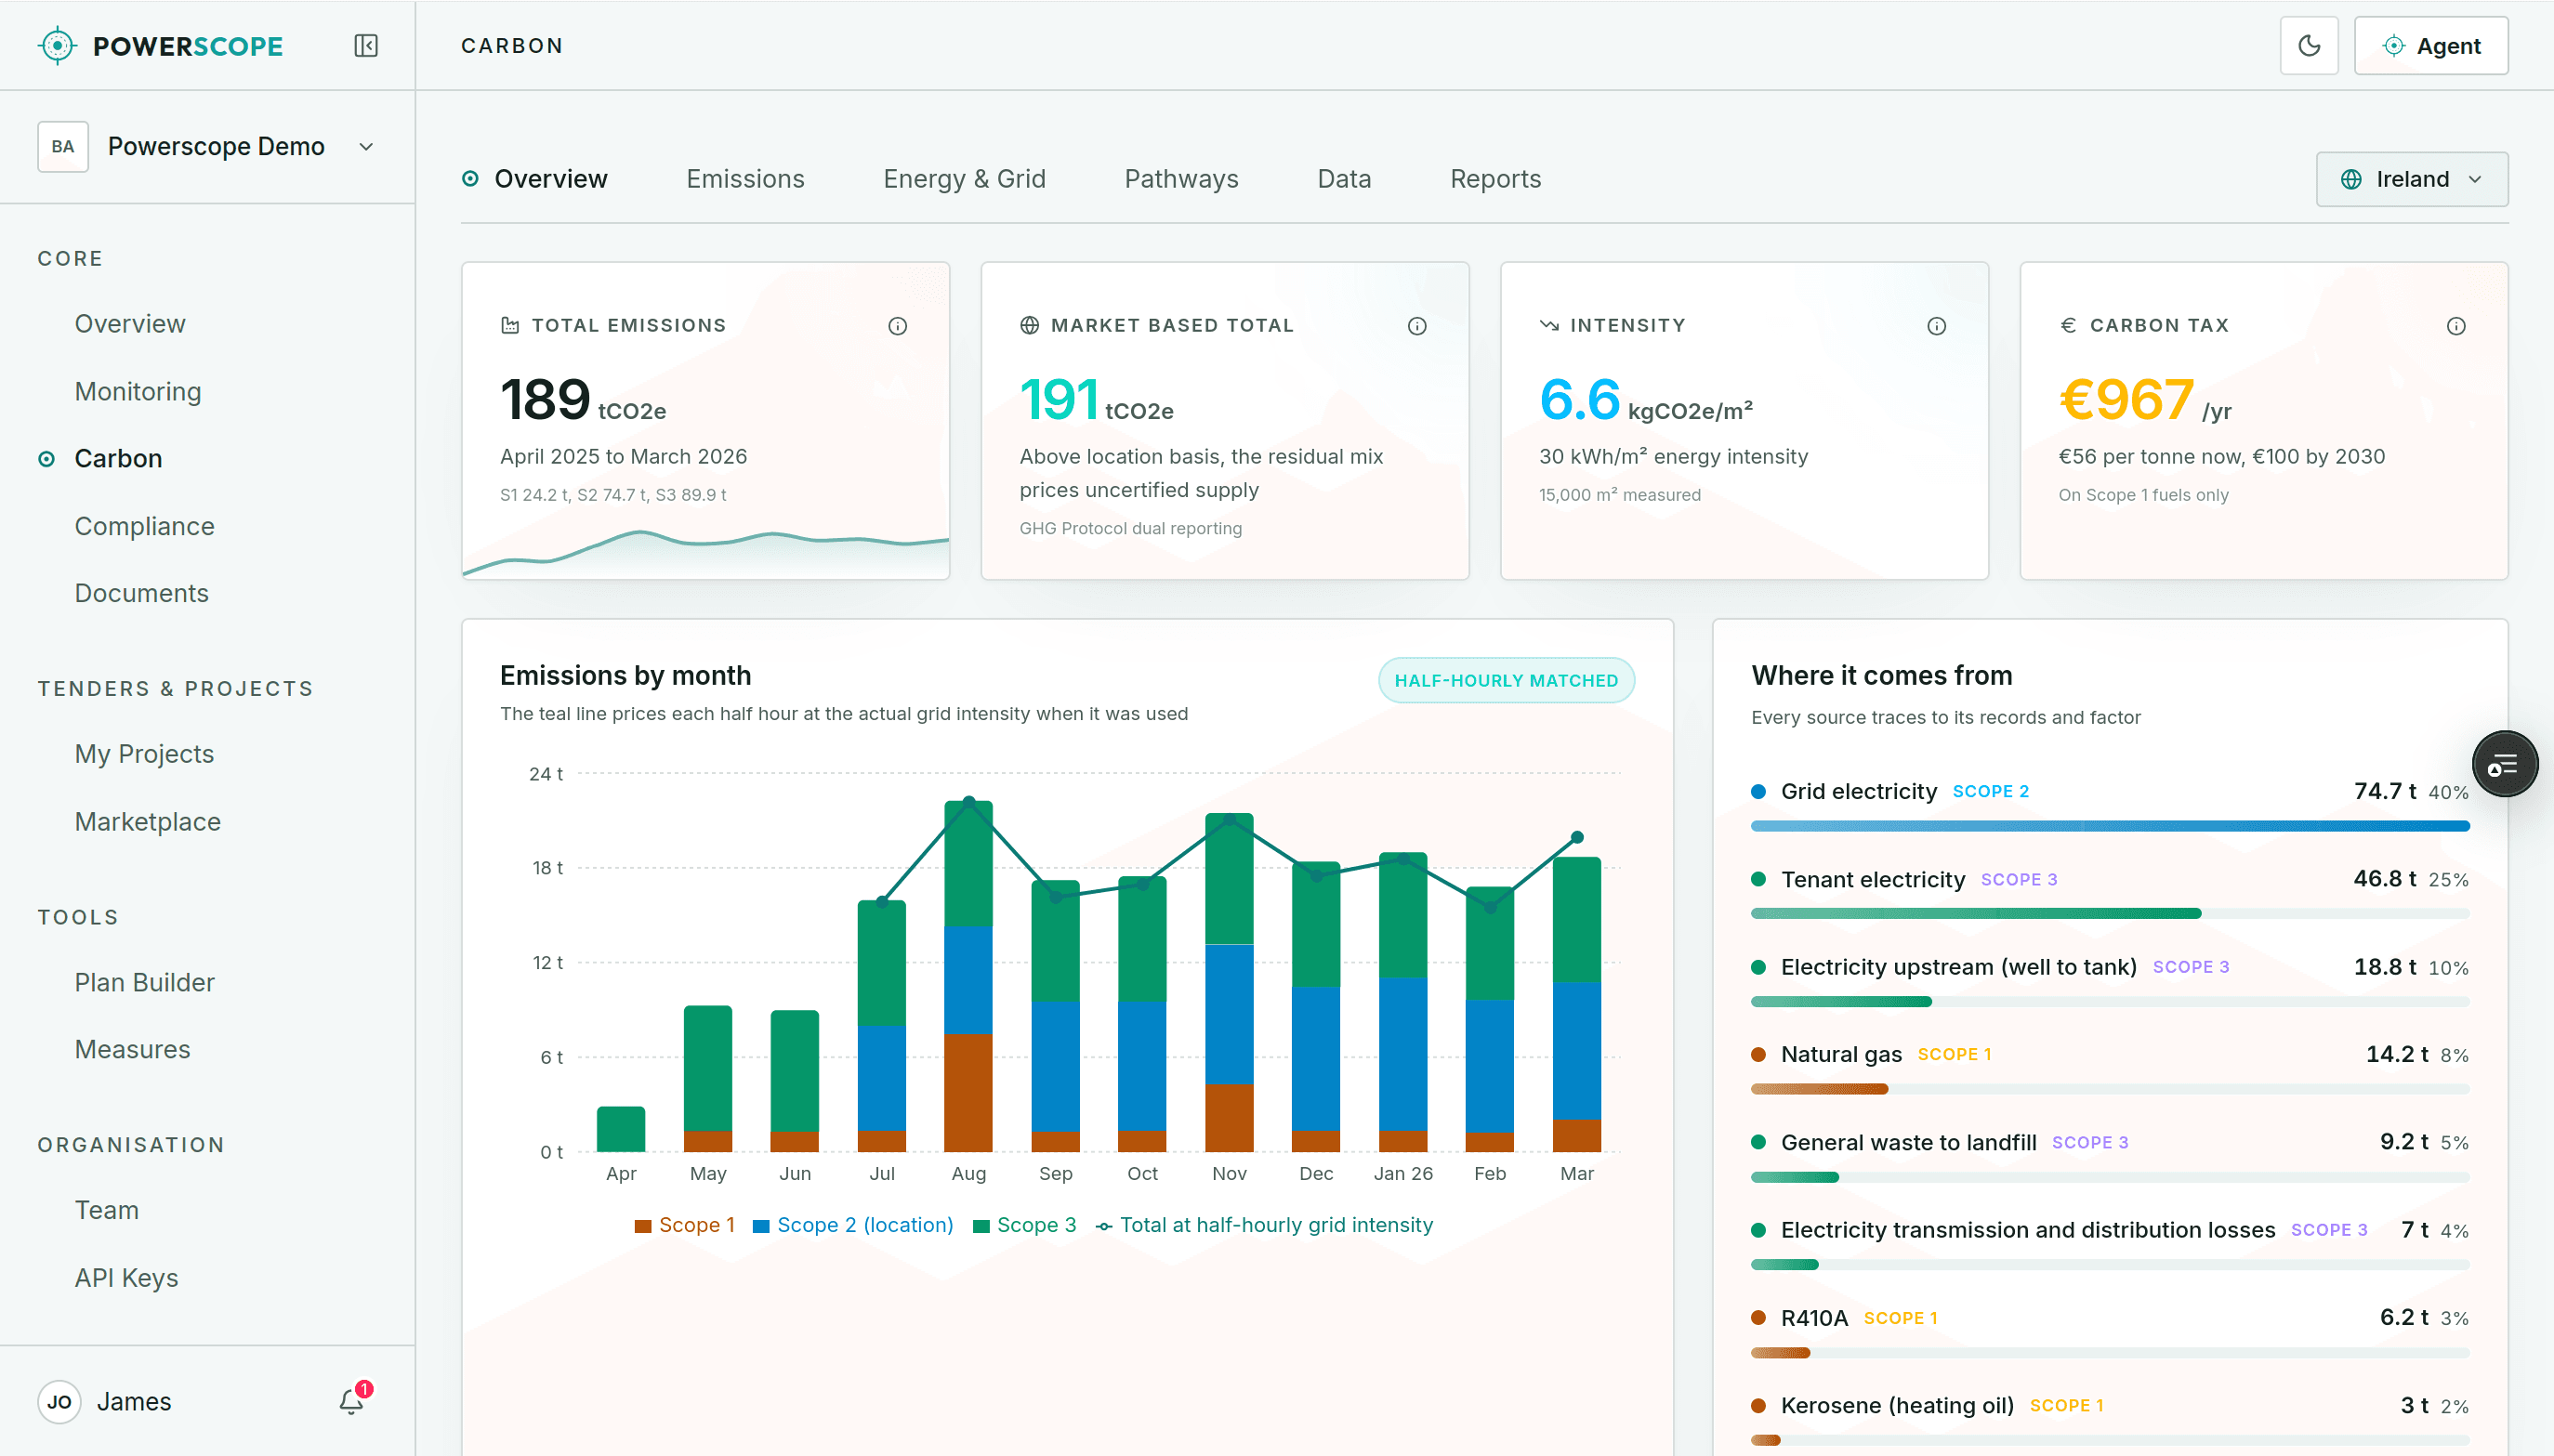The image size is (2554, 1456).
Task: Toggle Scope 3 legend entry
Action: (1025, 1225)
